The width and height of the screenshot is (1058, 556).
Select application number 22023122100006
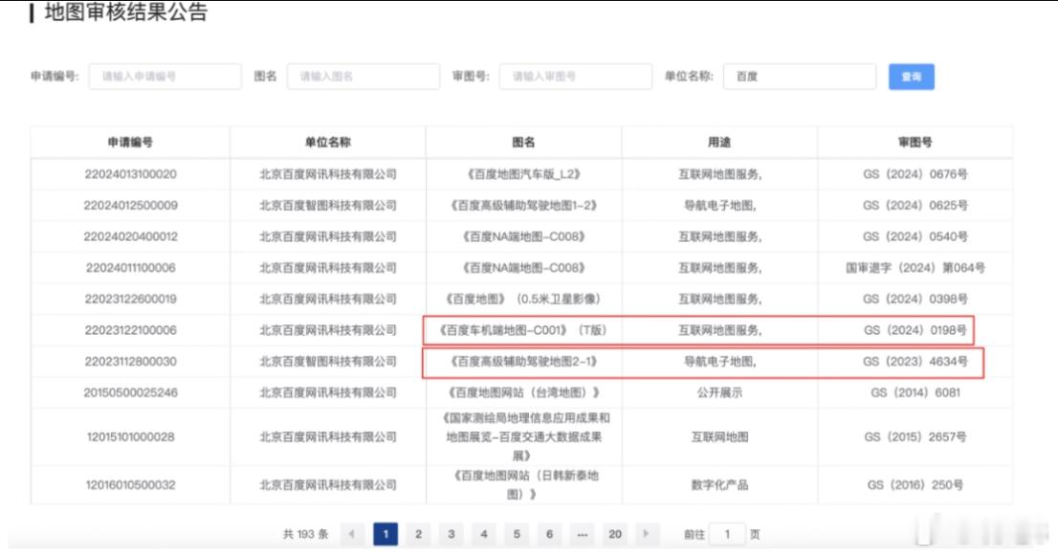[130, 330]
